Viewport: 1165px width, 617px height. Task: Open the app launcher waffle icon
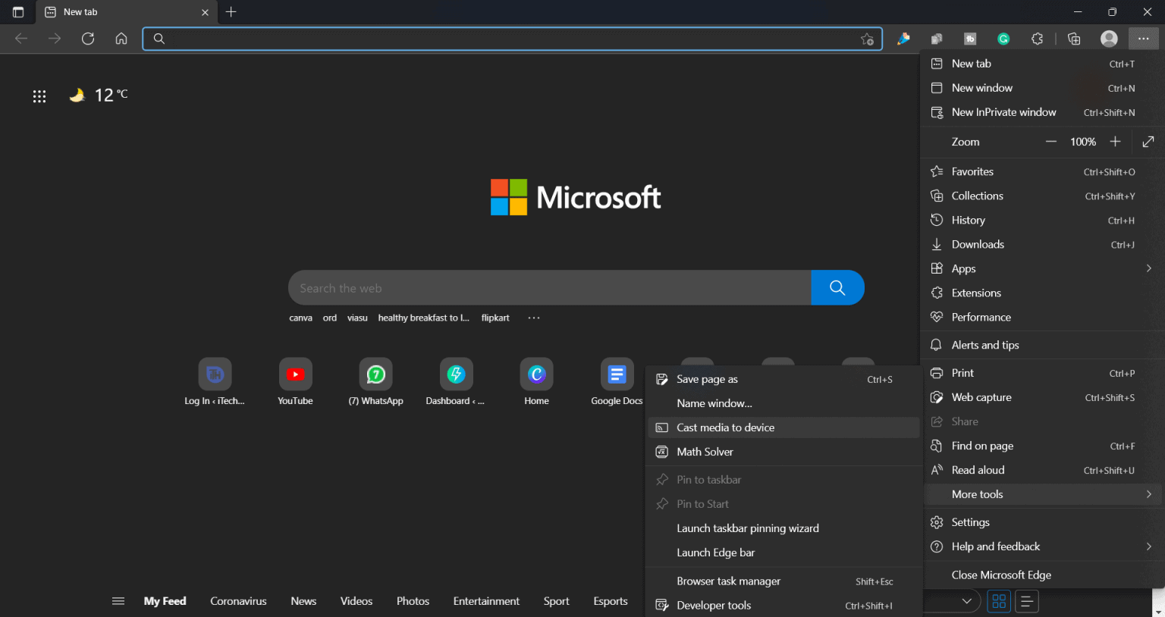39,96
